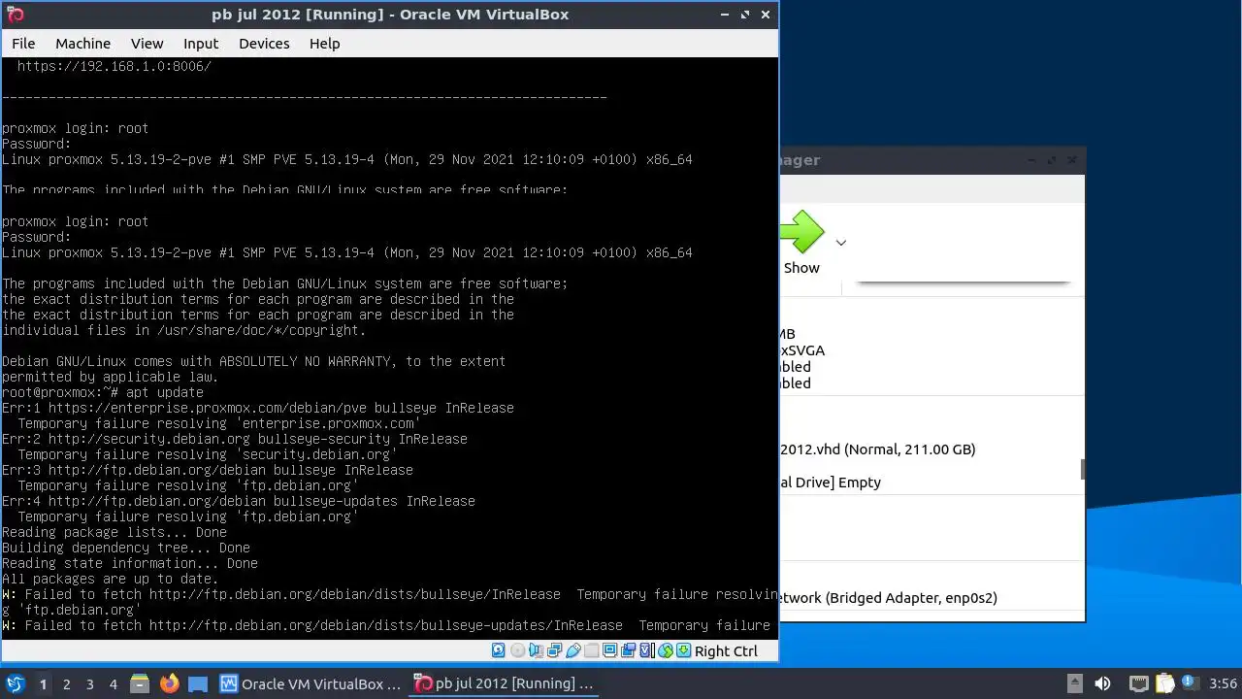Click the optical drive Empty entry
This screenshot has height=699, width=1242.
832,483
